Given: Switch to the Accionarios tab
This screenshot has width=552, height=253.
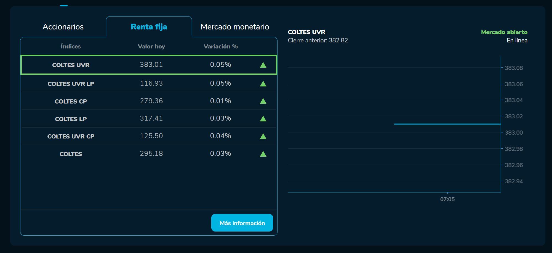Looking at the screenshot, I should click(x=63, y=27).
